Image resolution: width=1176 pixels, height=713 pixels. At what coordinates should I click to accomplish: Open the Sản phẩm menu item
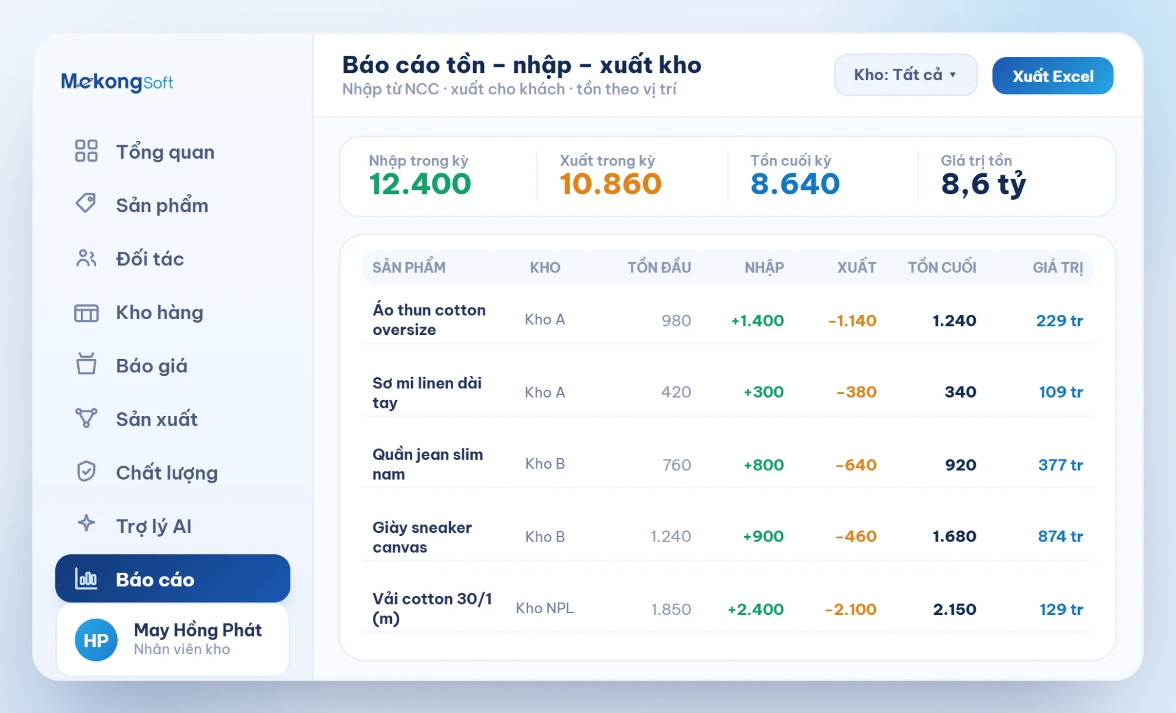173,205
